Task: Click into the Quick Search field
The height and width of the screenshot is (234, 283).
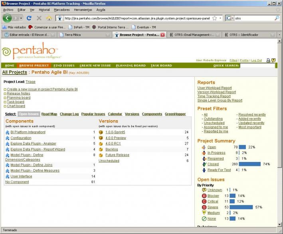Action: 257,66
